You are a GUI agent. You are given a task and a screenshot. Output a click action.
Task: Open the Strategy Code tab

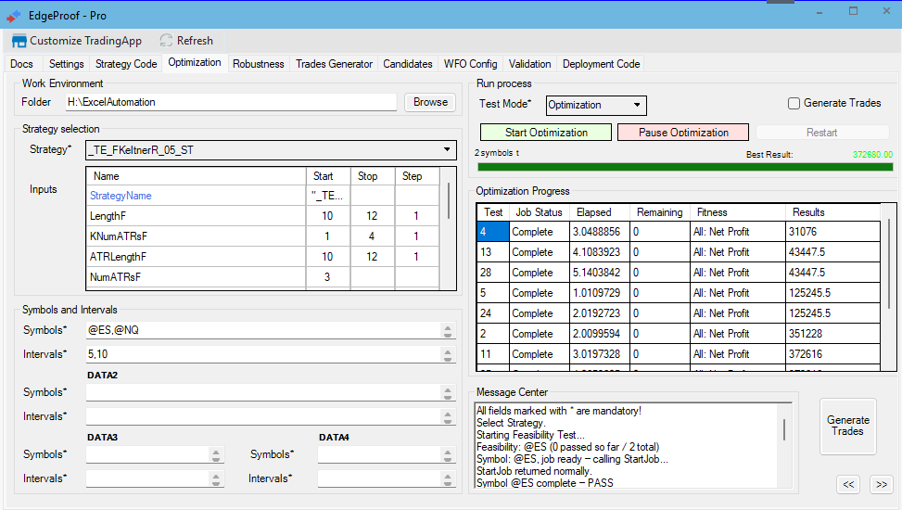(126, 64)
